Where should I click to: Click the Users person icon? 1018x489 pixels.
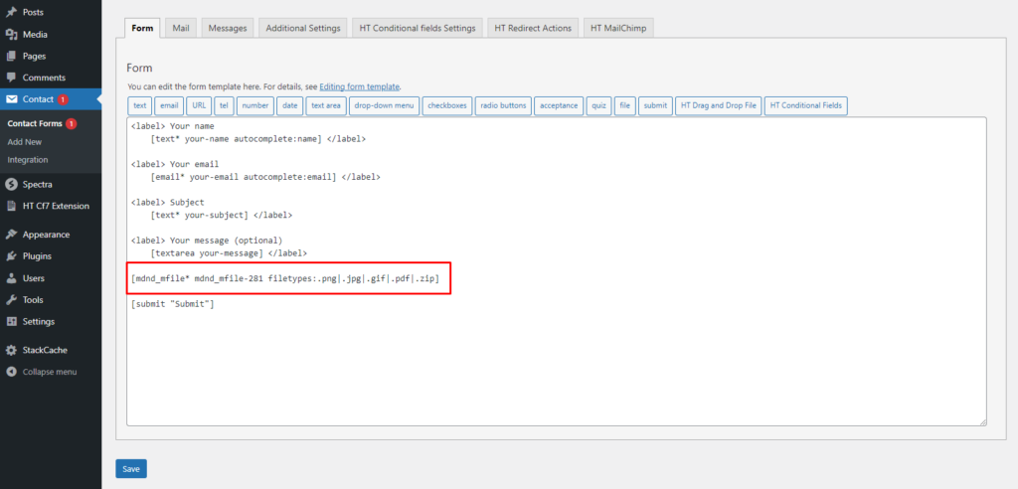coord(11,278)
